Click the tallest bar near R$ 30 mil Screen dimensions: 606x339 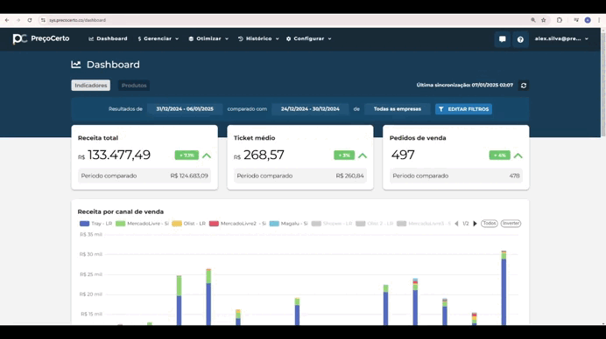click(504, 287)
